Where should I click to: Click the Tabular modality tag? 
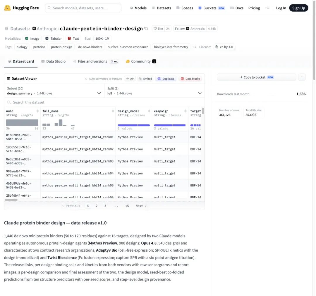pos(54,39)
